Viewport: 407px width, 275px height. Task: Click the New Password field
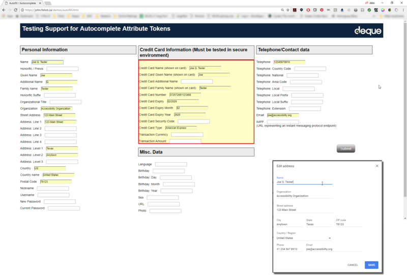coord(60,202)
